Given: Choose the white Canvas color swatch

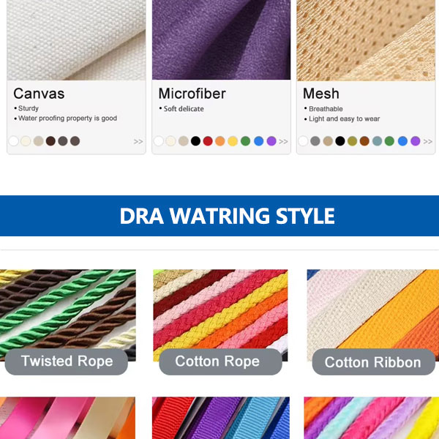Looking at the screenshot, I should tap(13, 140).
